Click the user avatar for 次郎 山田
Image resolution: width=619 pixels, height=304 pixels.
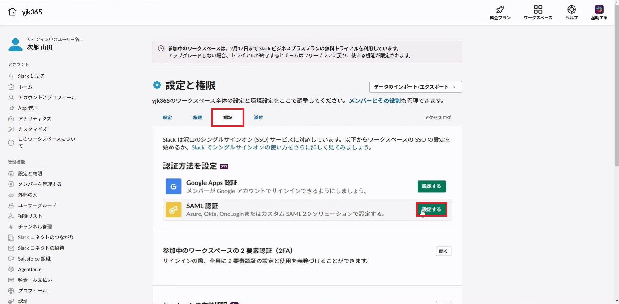click(15, 44)
